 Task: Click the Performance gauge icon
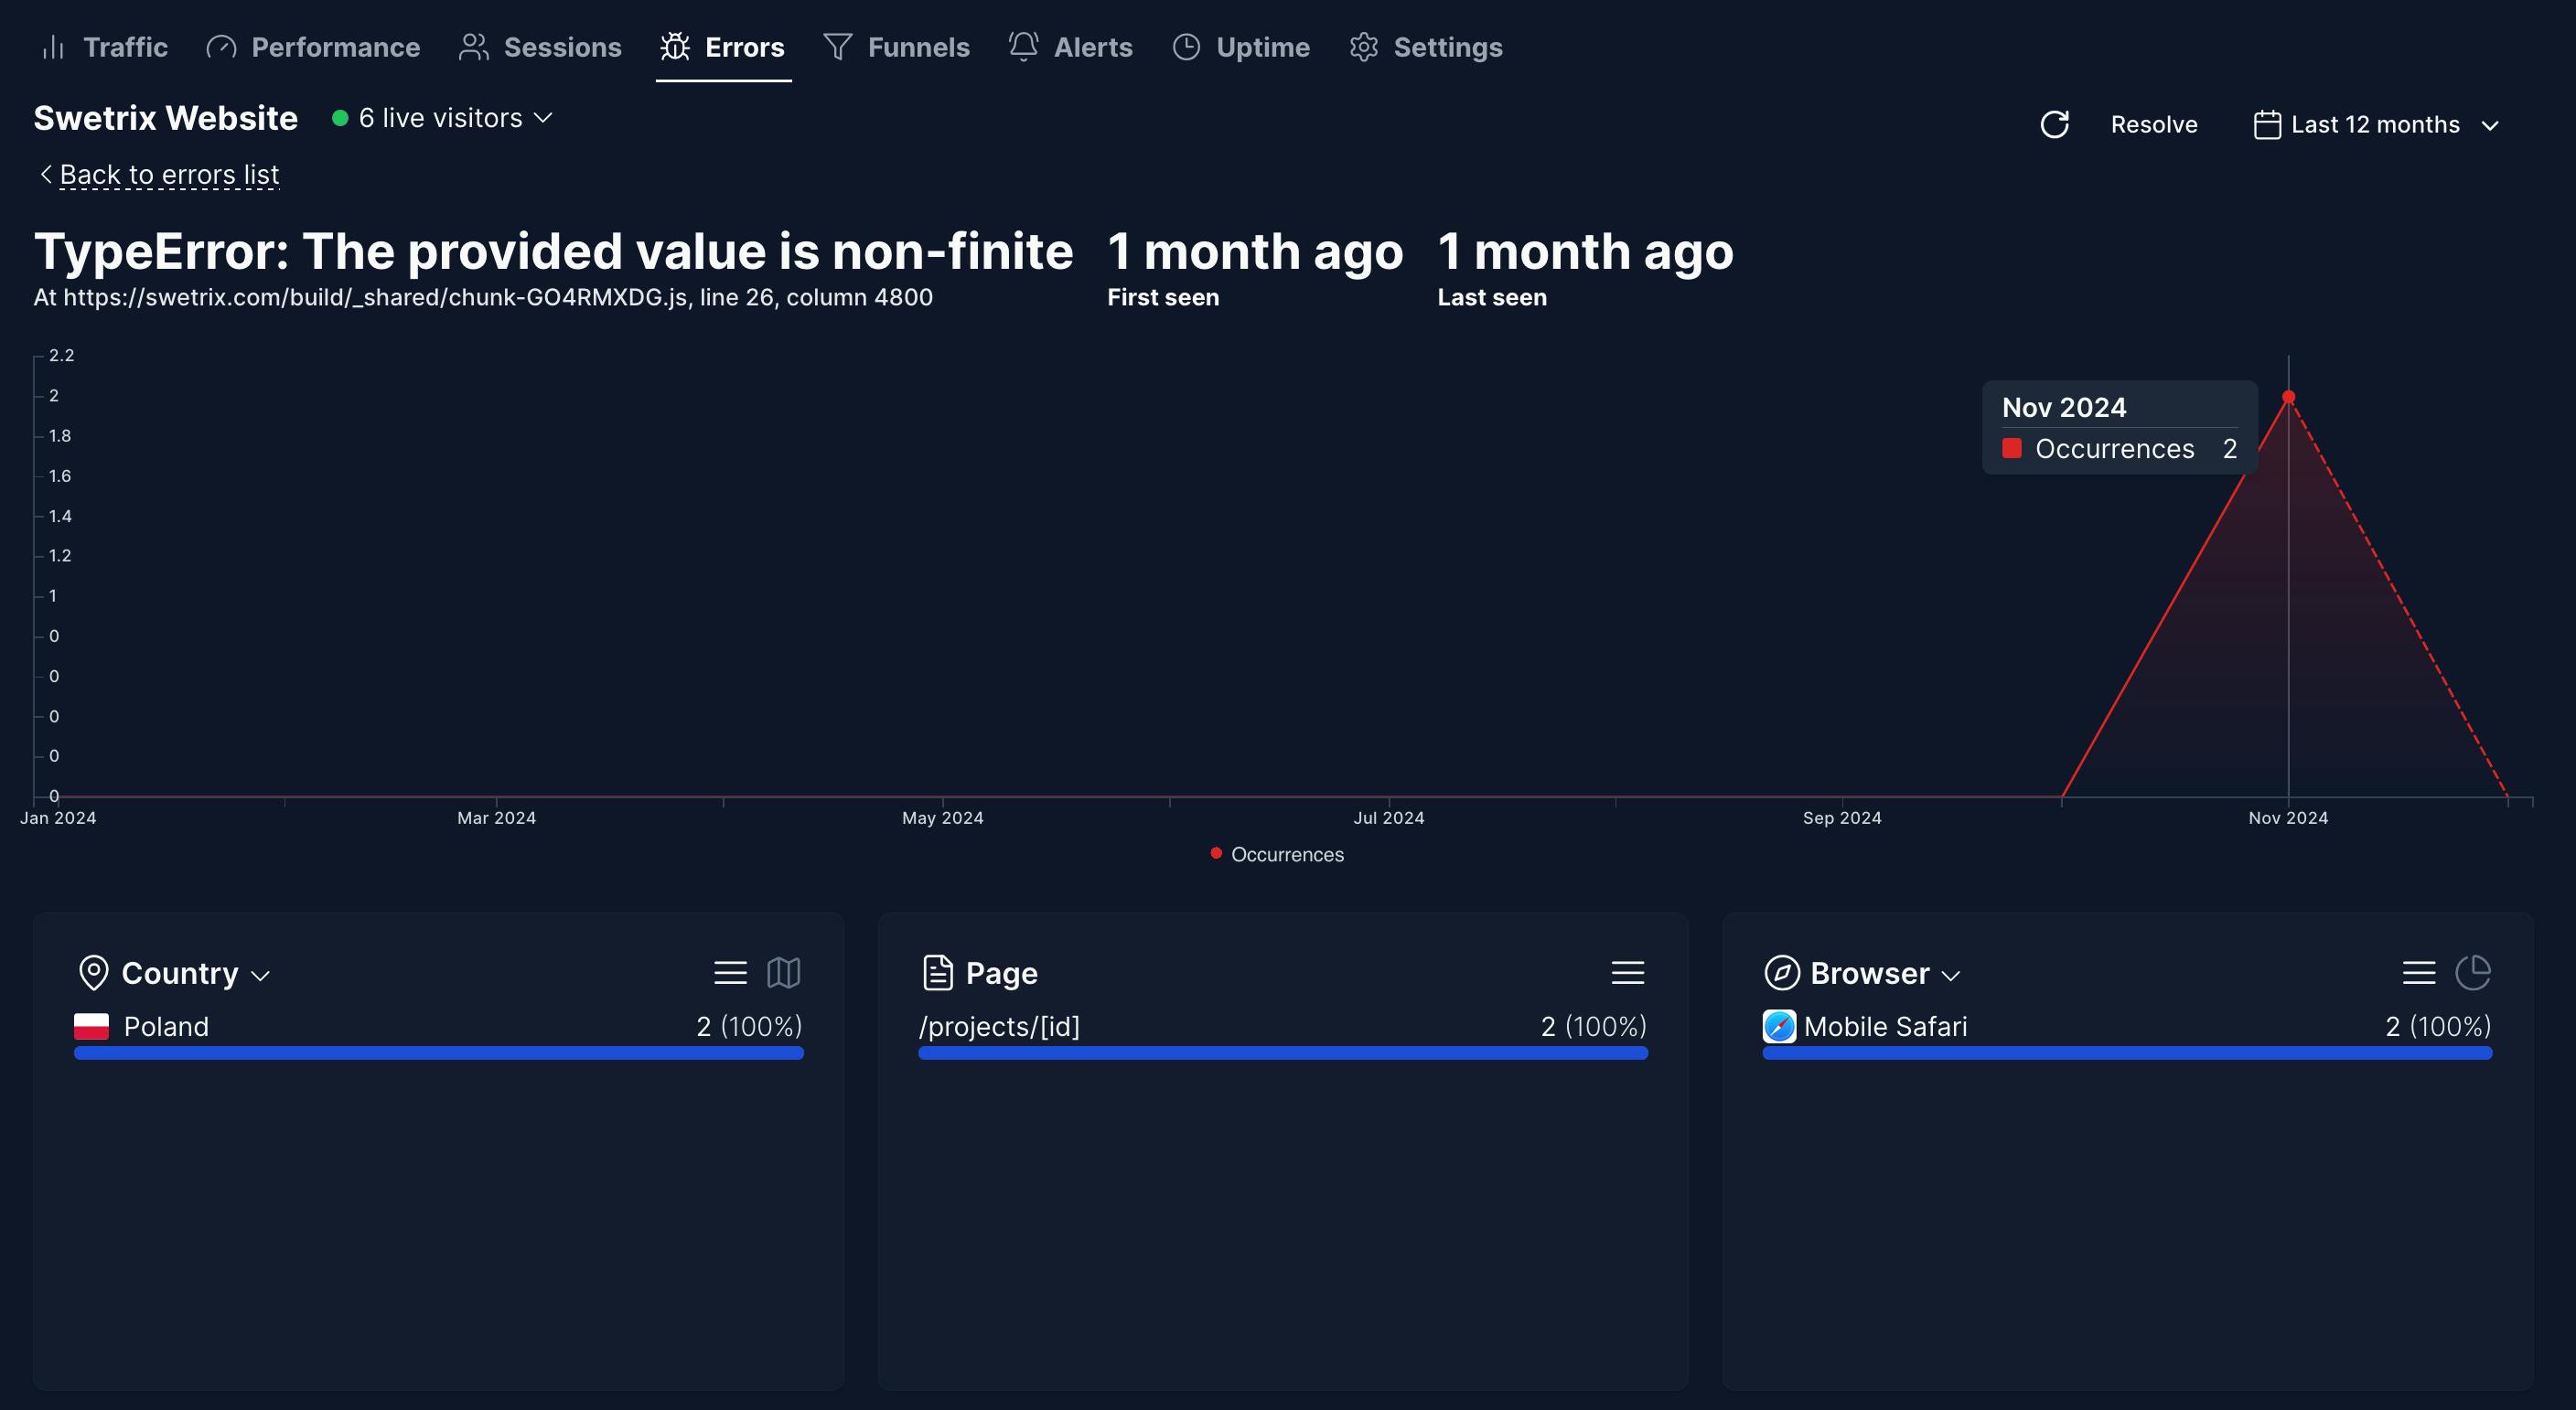click(221, 47)
